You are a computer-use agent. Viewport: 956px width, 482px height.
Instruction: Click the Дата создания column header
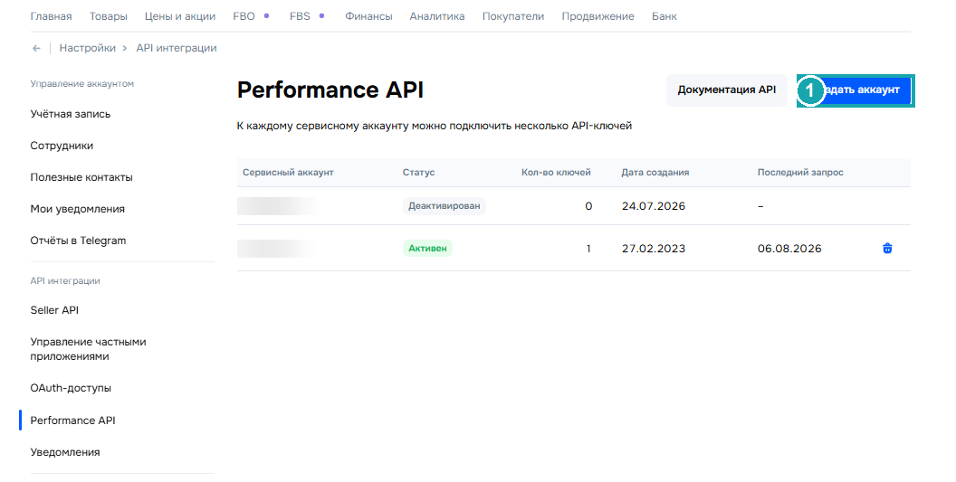[655, 173]
